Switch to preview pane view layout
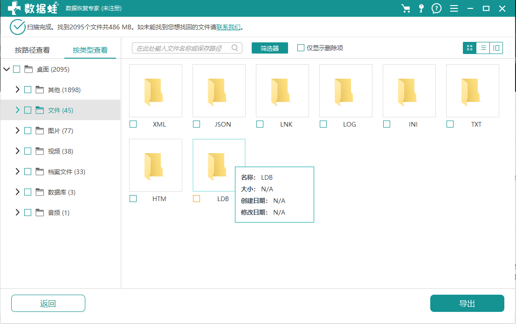 (x=496, y=48)
